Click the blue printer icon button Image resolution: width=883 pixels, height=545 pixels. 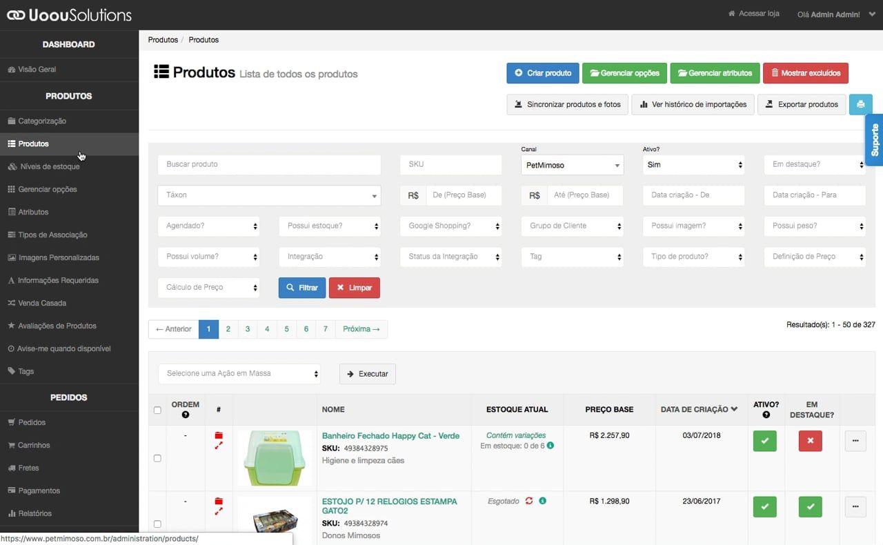[860, 105]
